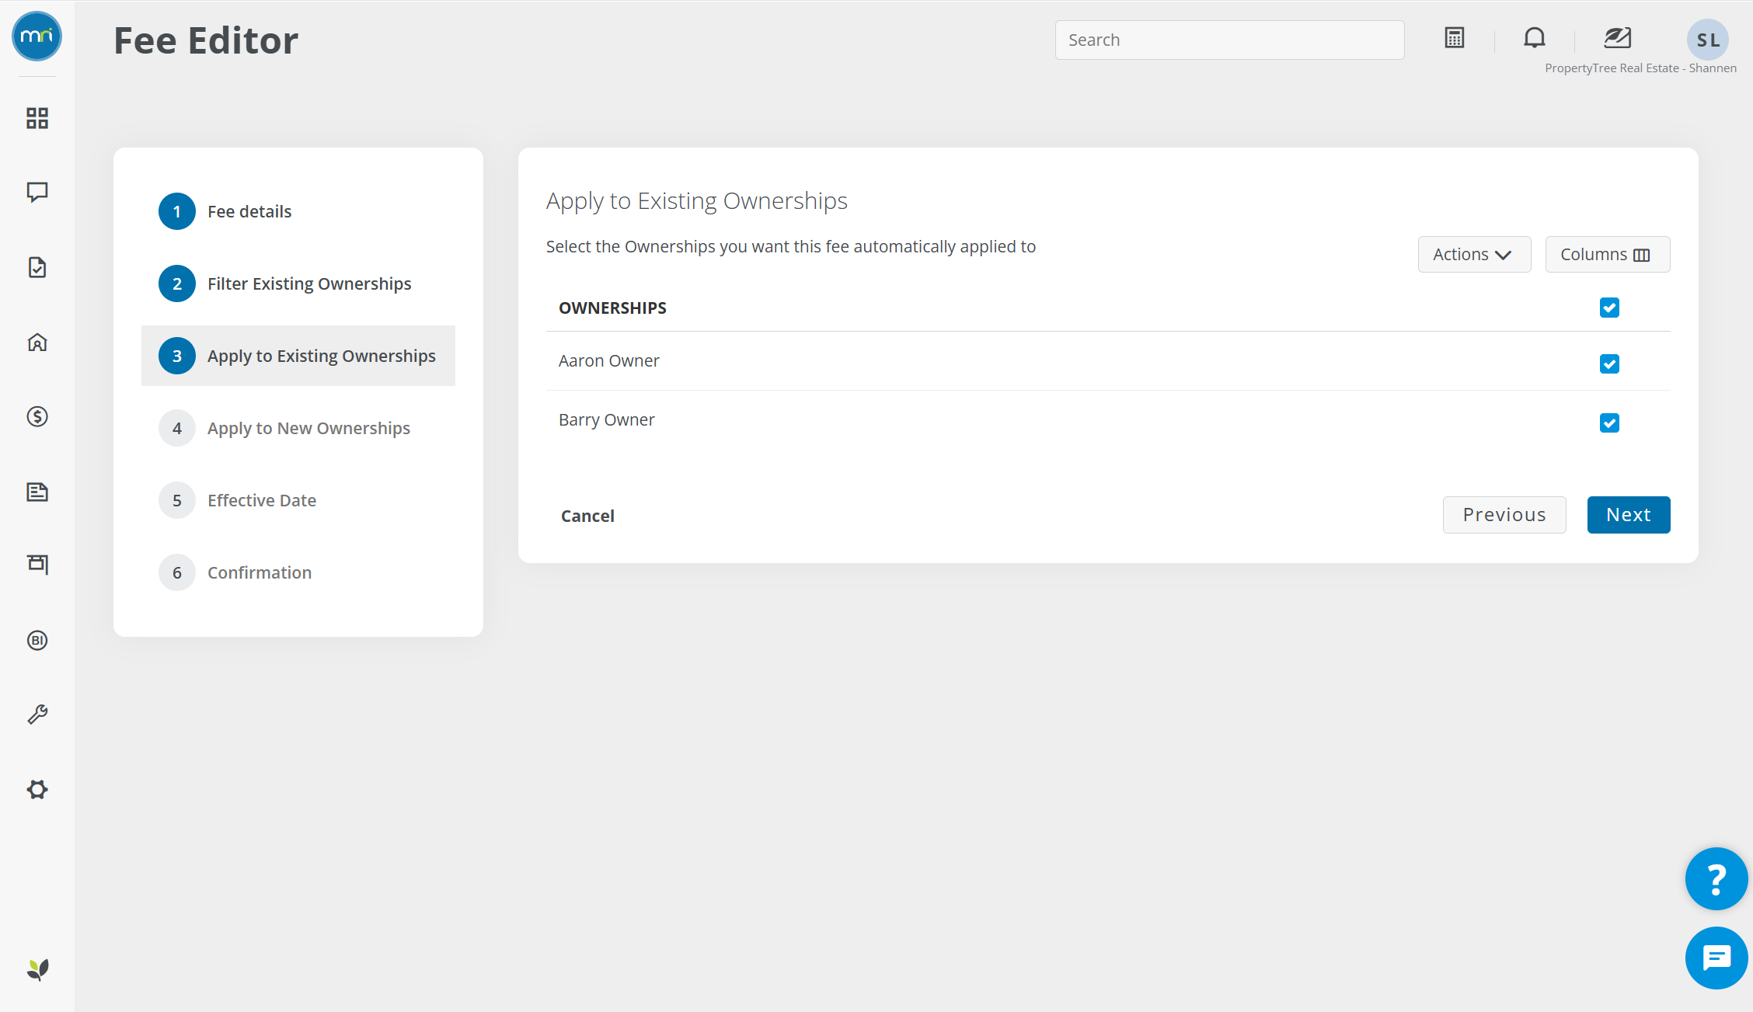
Task: Go to step 2 Filter Existing Ownerships
Action: pyautogui.click(x=285, y=283)
